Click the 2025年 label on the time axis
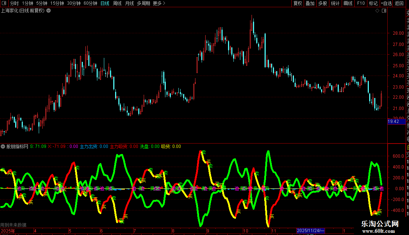This screenshot has height=235, width=409. 8,231
